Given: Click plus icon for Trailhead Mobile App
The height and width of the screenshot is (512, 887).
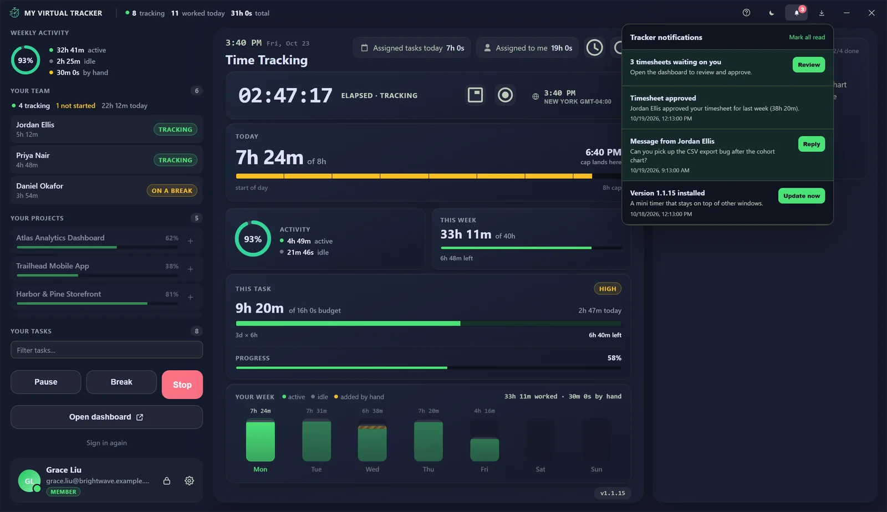Looking at the screenshot, I should coord(190,269).
